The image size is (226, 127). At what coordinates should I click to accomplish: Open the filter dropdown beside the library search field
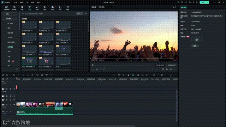pyautogui.click(x=79, y=14)
